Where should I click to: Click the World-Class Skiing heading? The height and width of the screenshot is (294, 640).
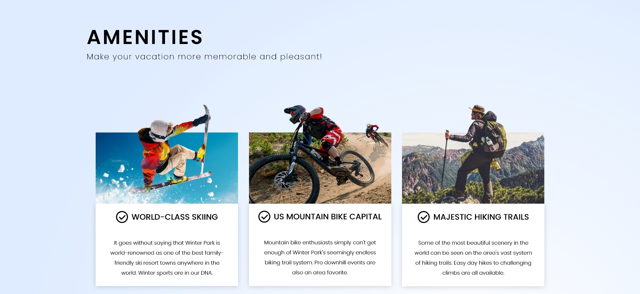click(175, 217)
